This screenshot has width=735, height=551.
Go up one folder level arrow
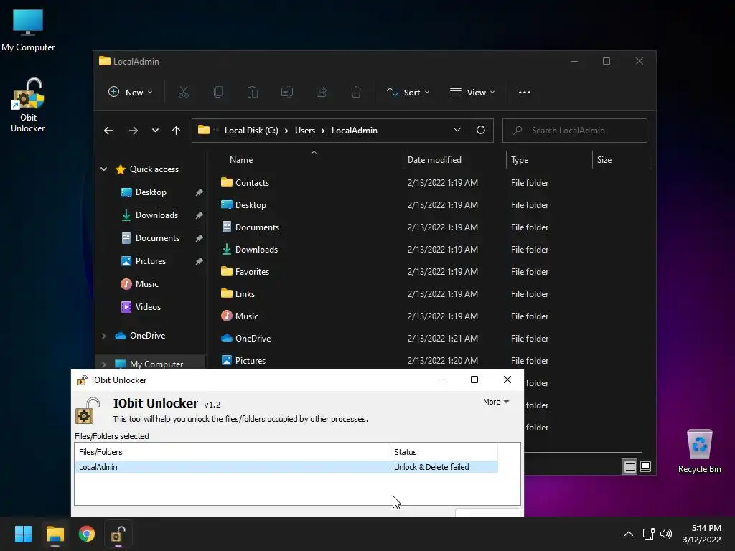click(x=176, y=131)
